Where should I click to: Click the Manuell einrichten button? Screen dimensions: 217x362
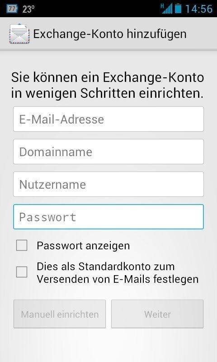[60, 314]
